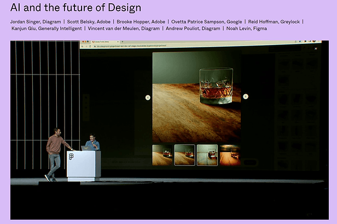Click speaker name "Andrew Pouliot, Diagram"
Screen dimensions: 337x224
click(x=193, y=28)
